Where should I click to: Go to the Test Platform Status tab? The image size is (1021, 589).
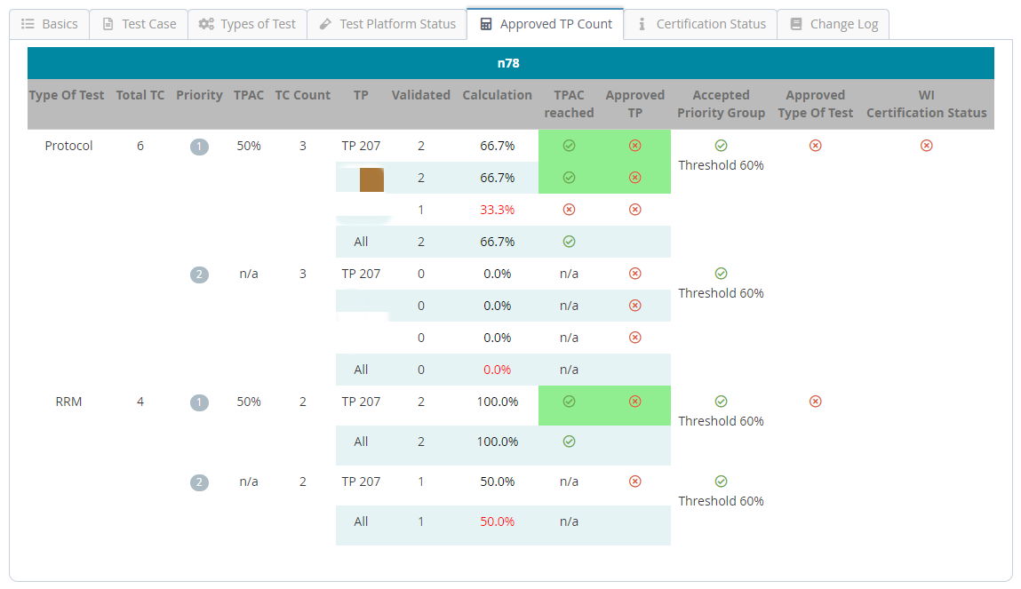[387, 24]
